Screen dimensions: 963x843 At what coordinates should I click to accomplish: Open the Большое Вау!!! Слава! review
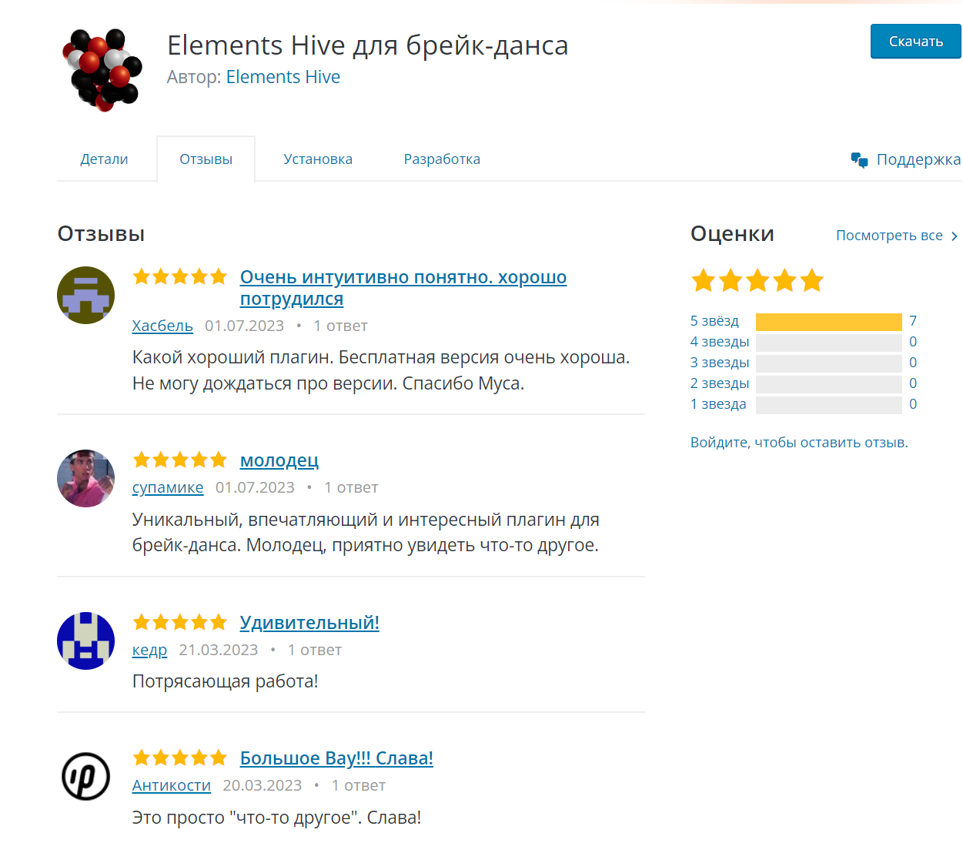336,758
